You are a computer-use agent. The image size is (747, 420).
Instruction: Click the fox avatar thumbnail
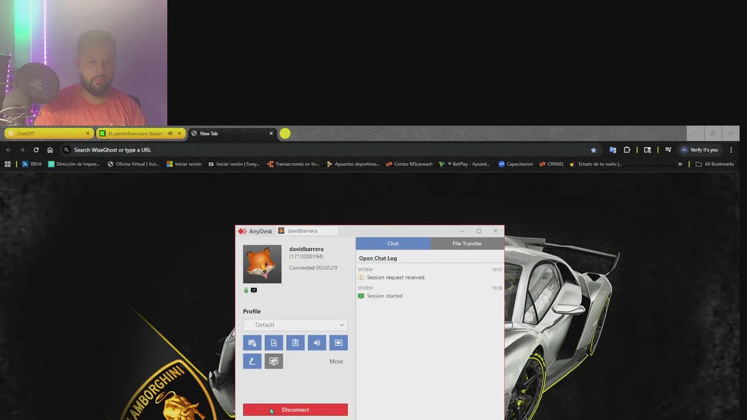pos(262,264)
